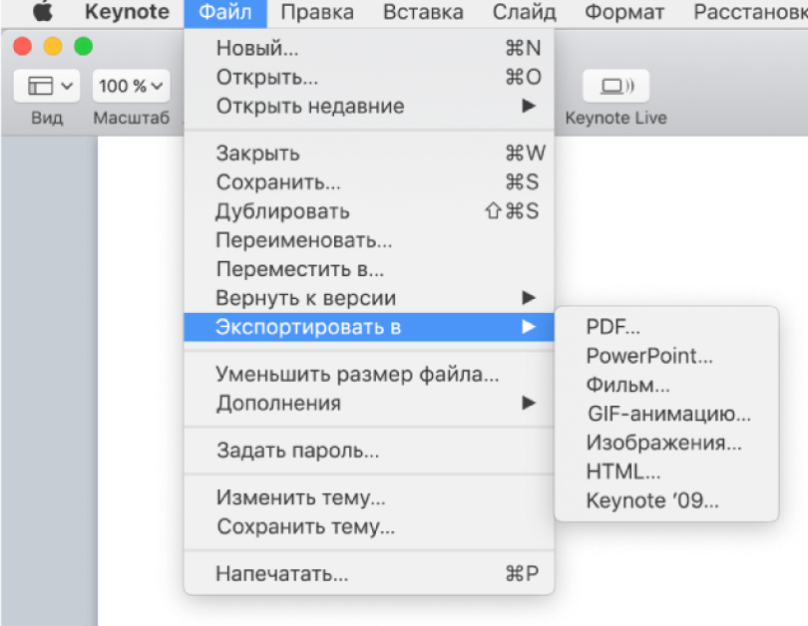Image resolution: width=808 pixels, height=626 pixels.
Task: Select Изображения… in export submenu
Action: click(666, 443)
